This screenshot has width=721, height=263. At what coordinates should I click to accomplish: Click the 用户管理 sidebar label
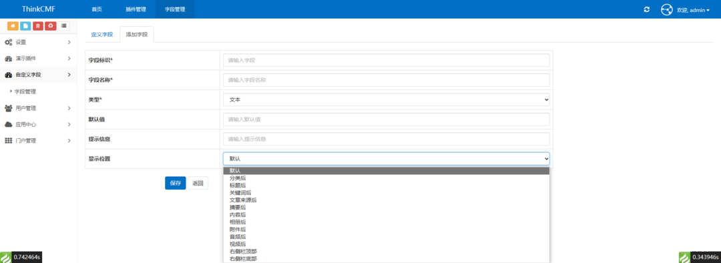(x=26, y=109)
